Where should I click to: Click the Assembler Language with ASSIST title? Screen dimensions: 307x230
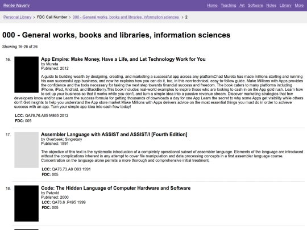click(114, 135)
